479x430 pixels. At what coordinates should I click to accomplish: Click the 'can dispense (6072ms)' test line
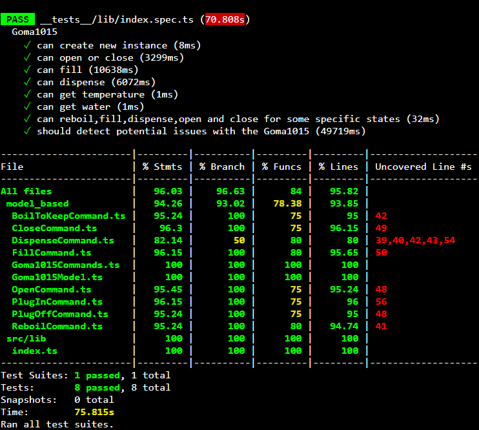tap(90, 82)
